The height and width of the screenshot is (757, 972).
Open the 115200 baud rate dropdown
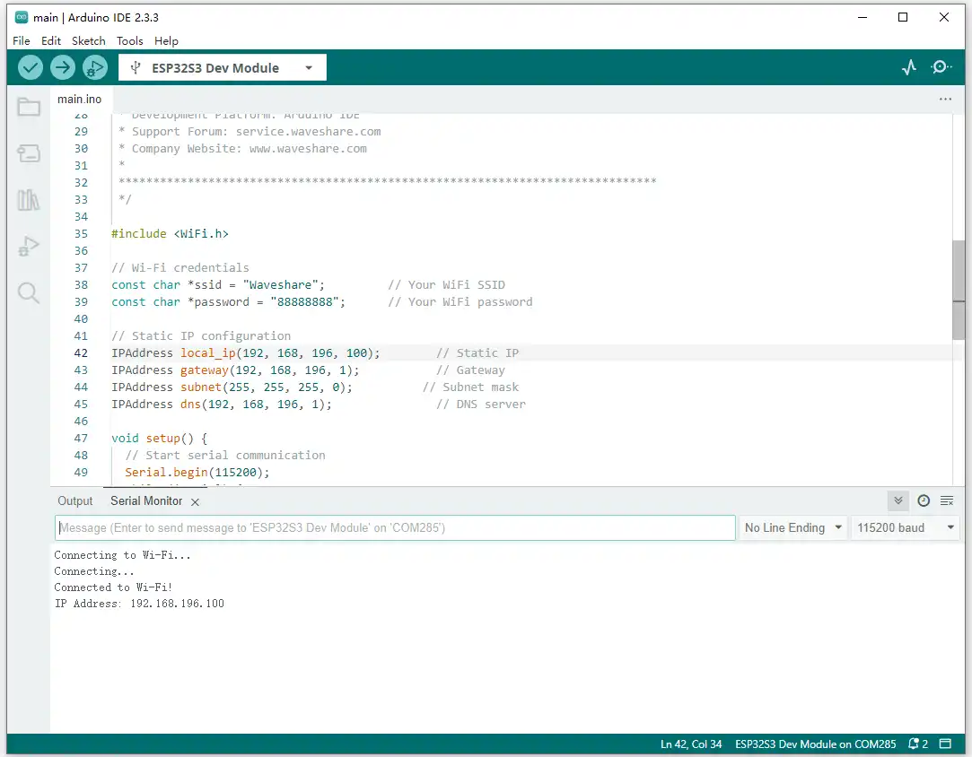[x=905, y=527]
